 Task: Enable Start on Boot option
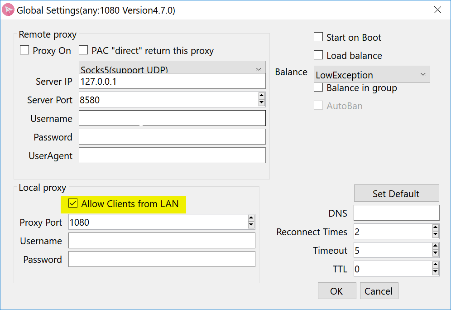319,37
